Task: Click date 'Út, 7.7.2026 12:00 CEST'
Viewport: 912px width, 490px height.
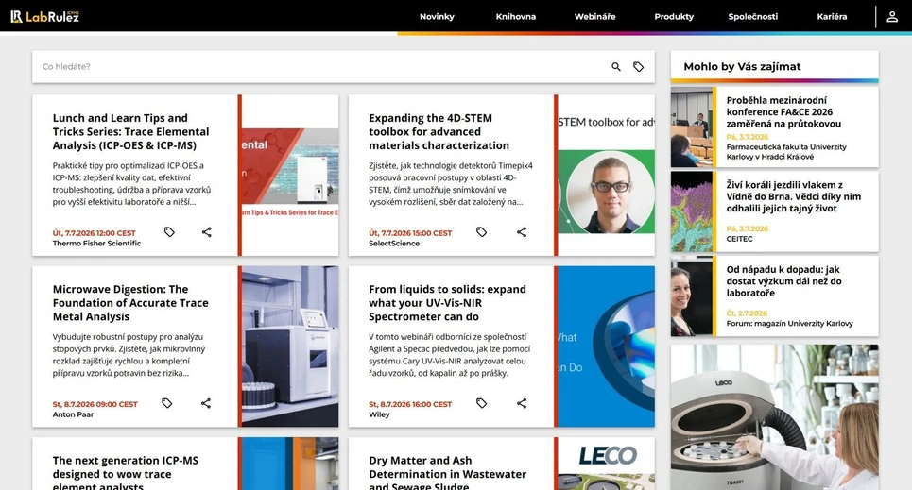Action: pos(95,233)
